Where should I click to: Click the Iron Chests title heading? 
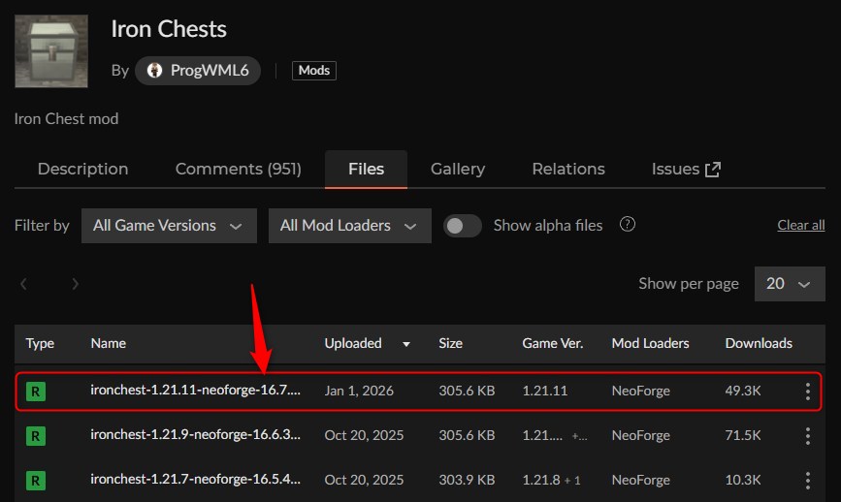coord(169,29)
